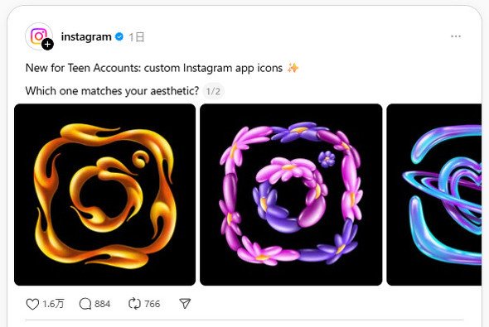Open the orange flame Instagram icon image
Screen dimensions: 489x327
coord(104,195)
